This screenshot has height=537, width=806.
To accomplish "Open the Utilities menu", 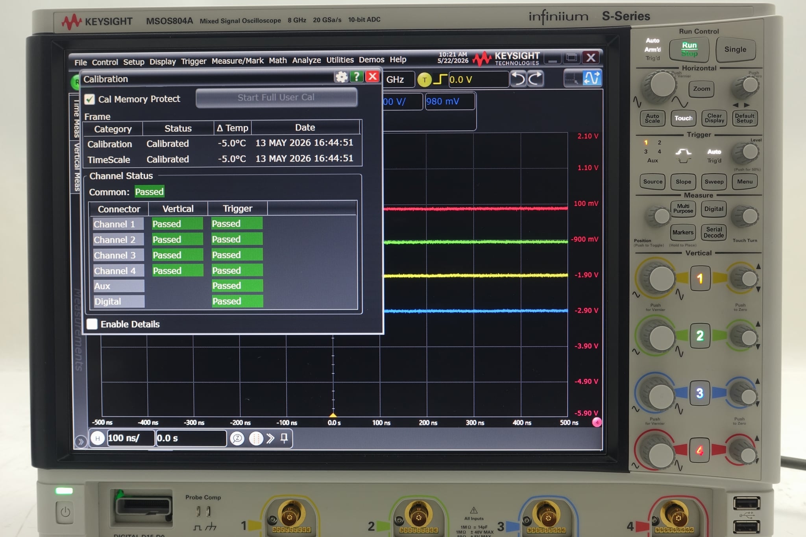I will coord(340,60).
